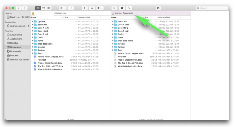Expand Docs R to Z folder in the right pane
Screen dimensions: 235x127
[x=113, y=31]
